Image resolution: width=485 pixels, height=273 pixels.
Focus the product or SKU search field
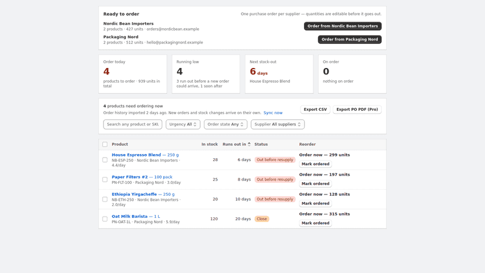[132, 124]
